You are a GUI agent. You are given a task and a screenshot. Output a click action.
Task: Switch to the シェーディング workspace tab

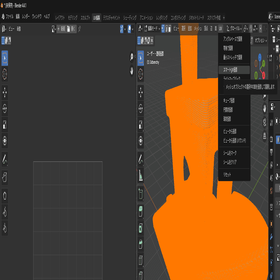(130, 17)
